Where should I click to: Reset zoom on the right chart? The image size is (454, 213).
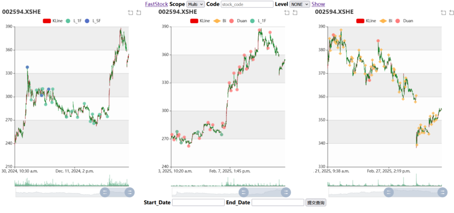pyautogui.click(x=451, y=12)
